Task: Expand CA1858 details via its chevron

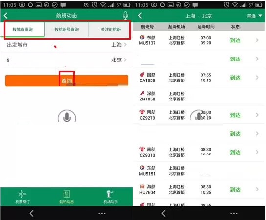Action: coord(257,78)
